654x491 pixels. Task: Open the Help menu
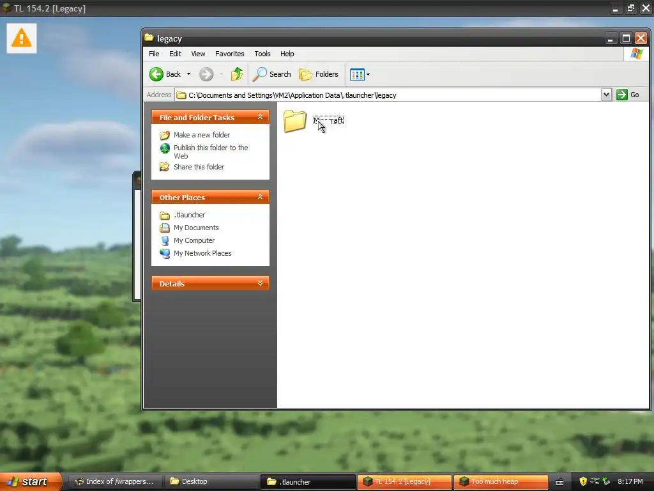coord(287,54)
